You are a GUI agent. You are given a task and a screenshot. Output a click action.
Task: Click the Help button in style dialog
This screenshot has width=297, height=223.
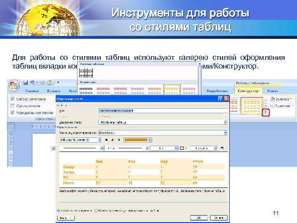(220, 99)
